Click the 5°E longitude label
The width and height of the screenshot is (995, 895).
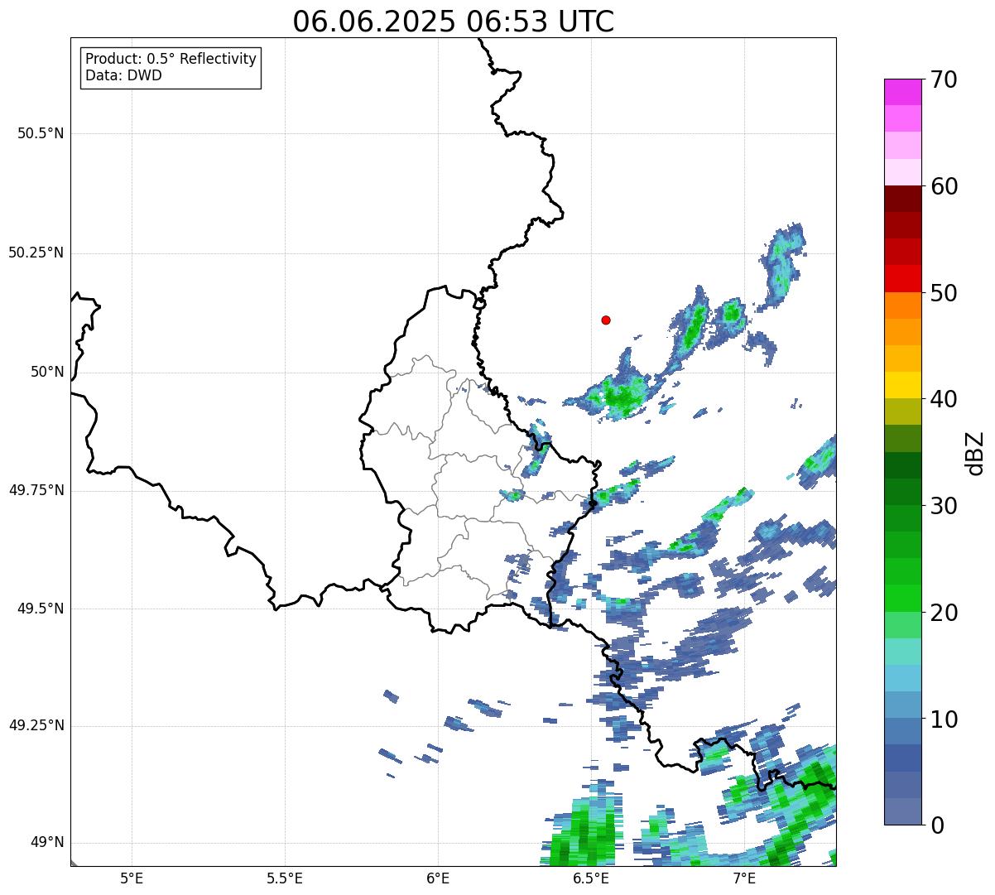(x=132, y=878)
